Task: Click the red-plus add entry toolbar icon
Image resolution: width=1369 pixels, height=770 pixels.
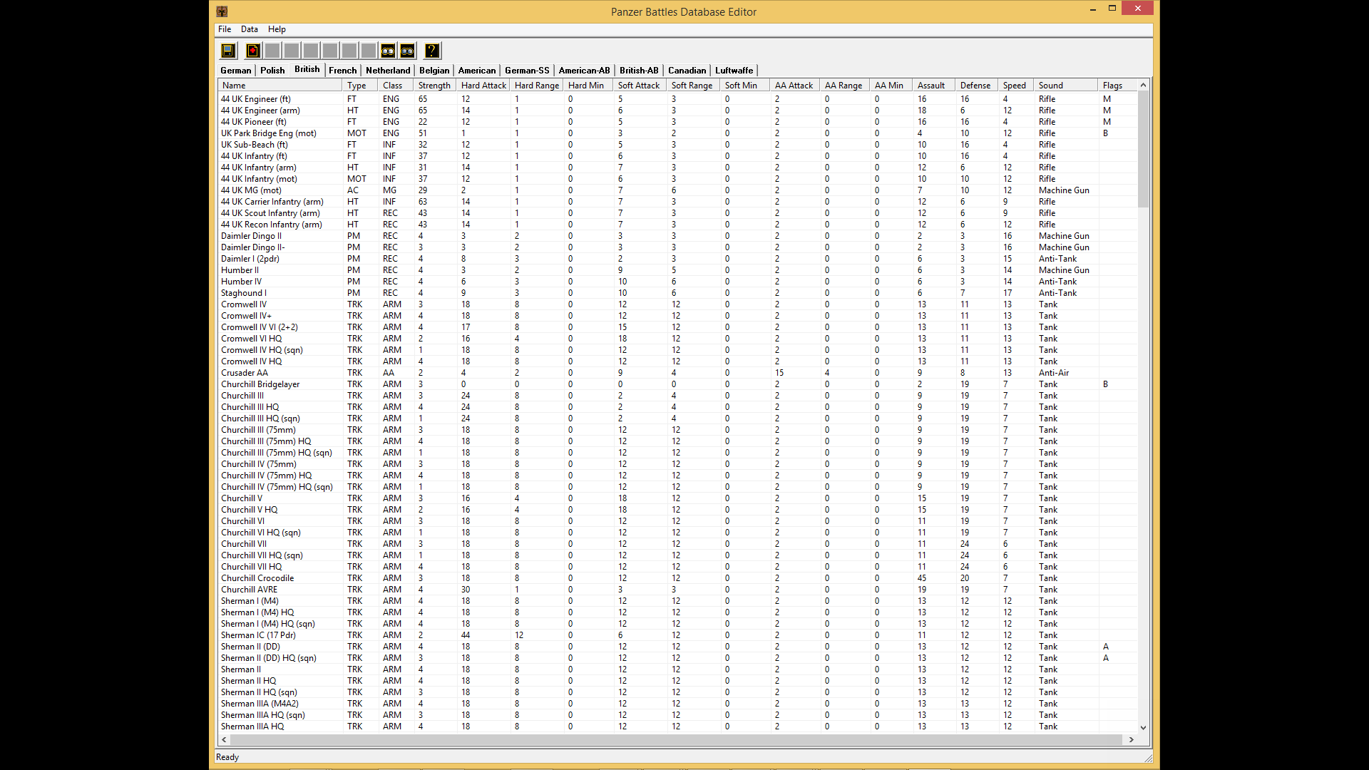Action: point(253,51)
